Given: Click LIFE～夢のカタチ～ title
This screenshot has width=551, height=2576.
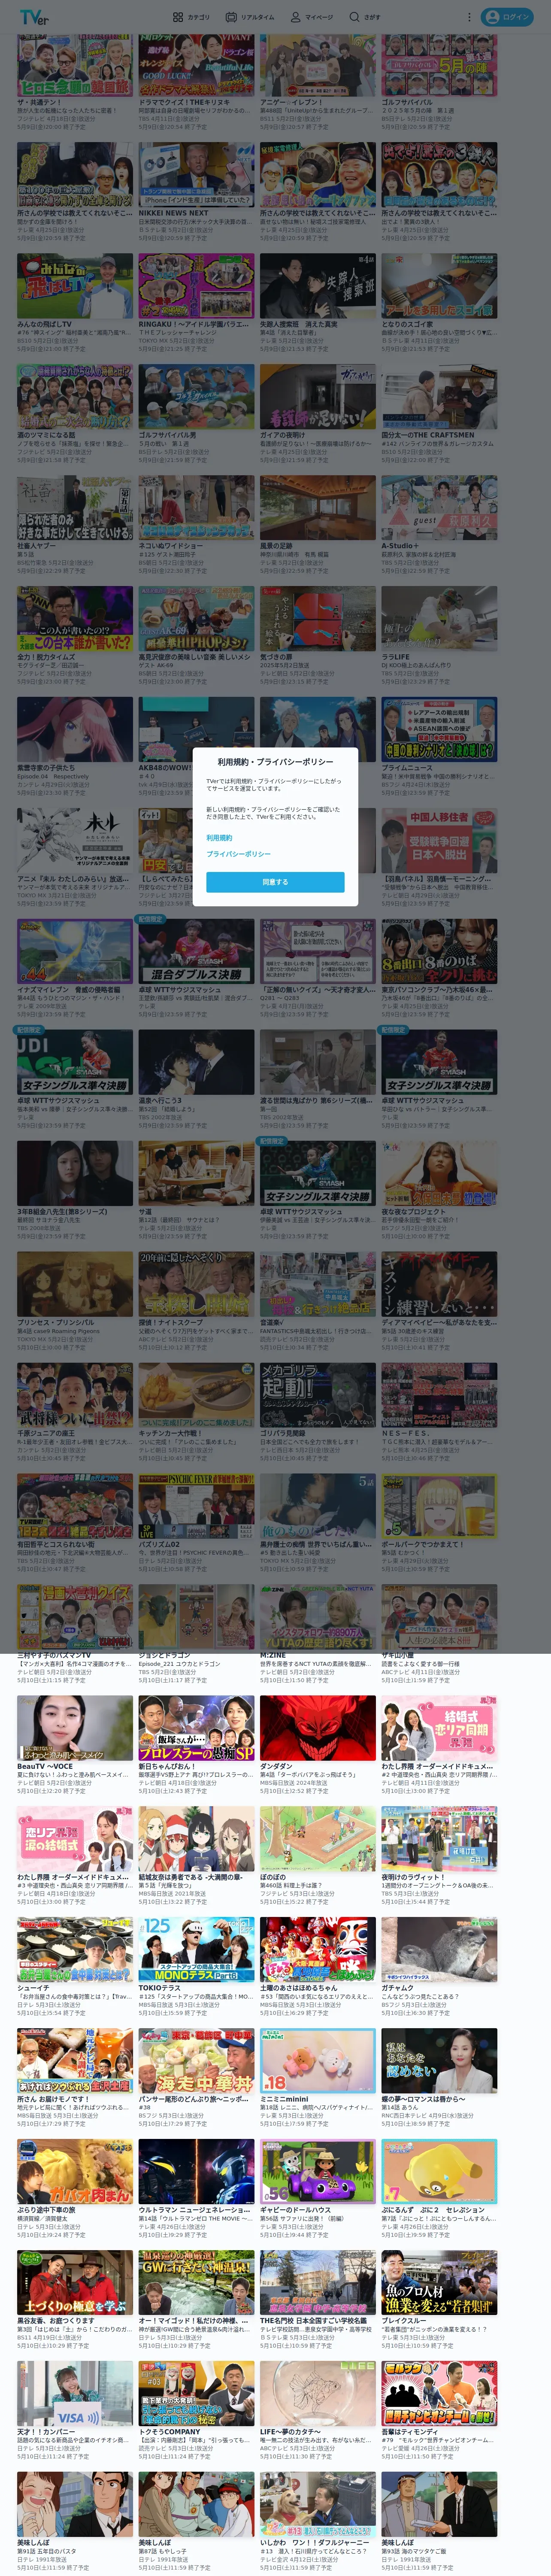Looking at the screenshot, I should pos(290,2433).
